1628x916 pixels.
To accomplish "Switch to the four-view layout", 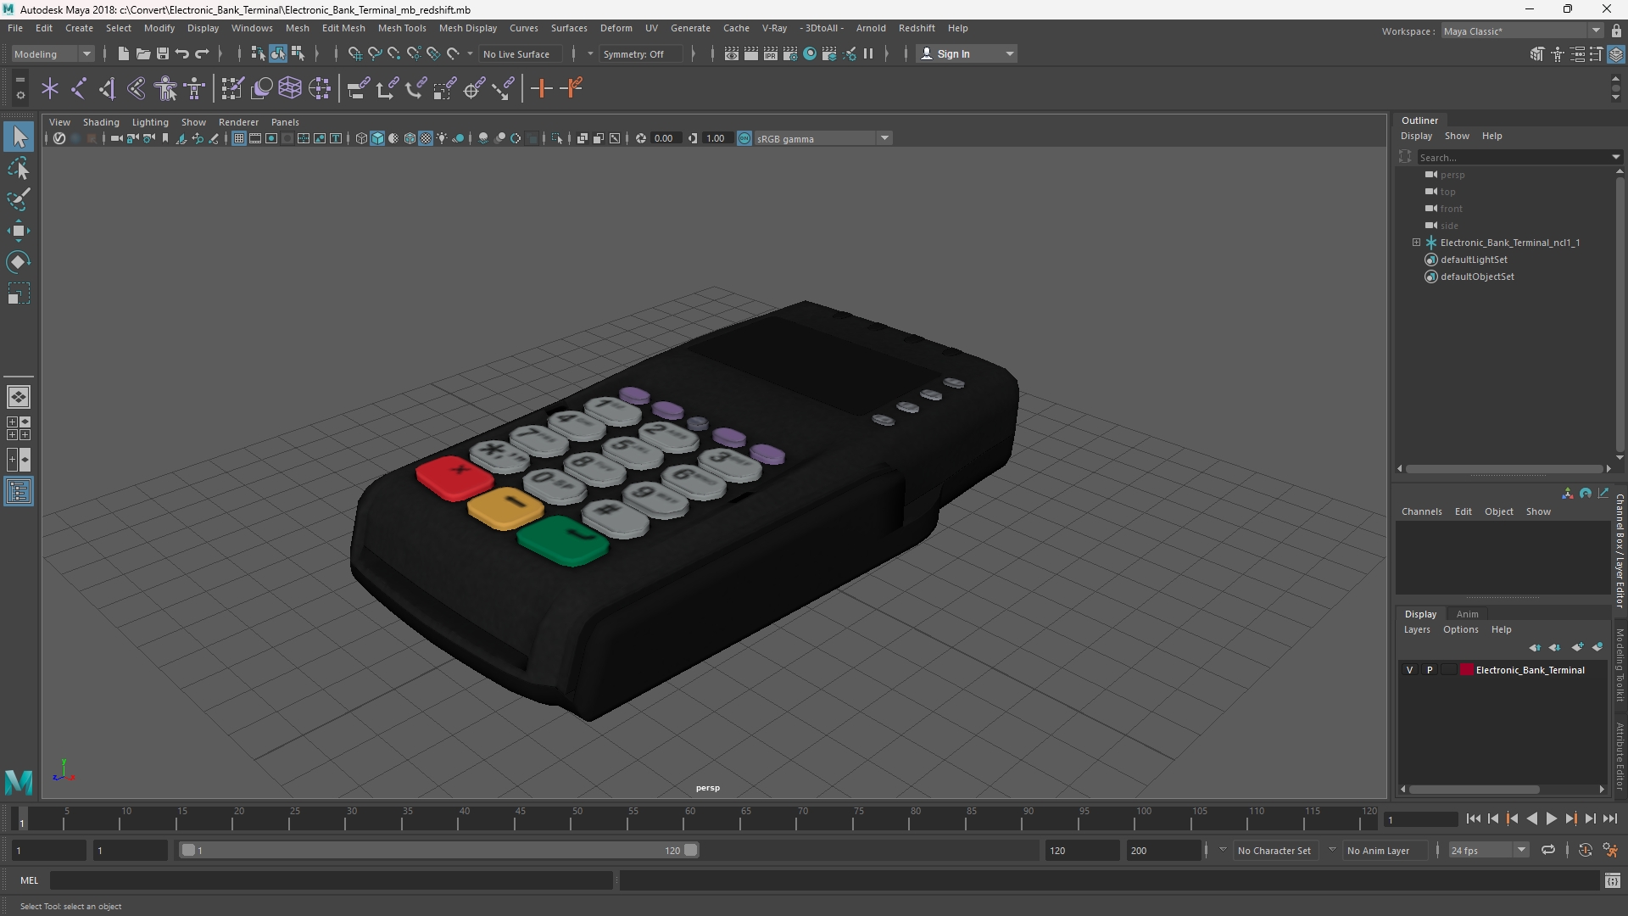I will click(18, 428).
